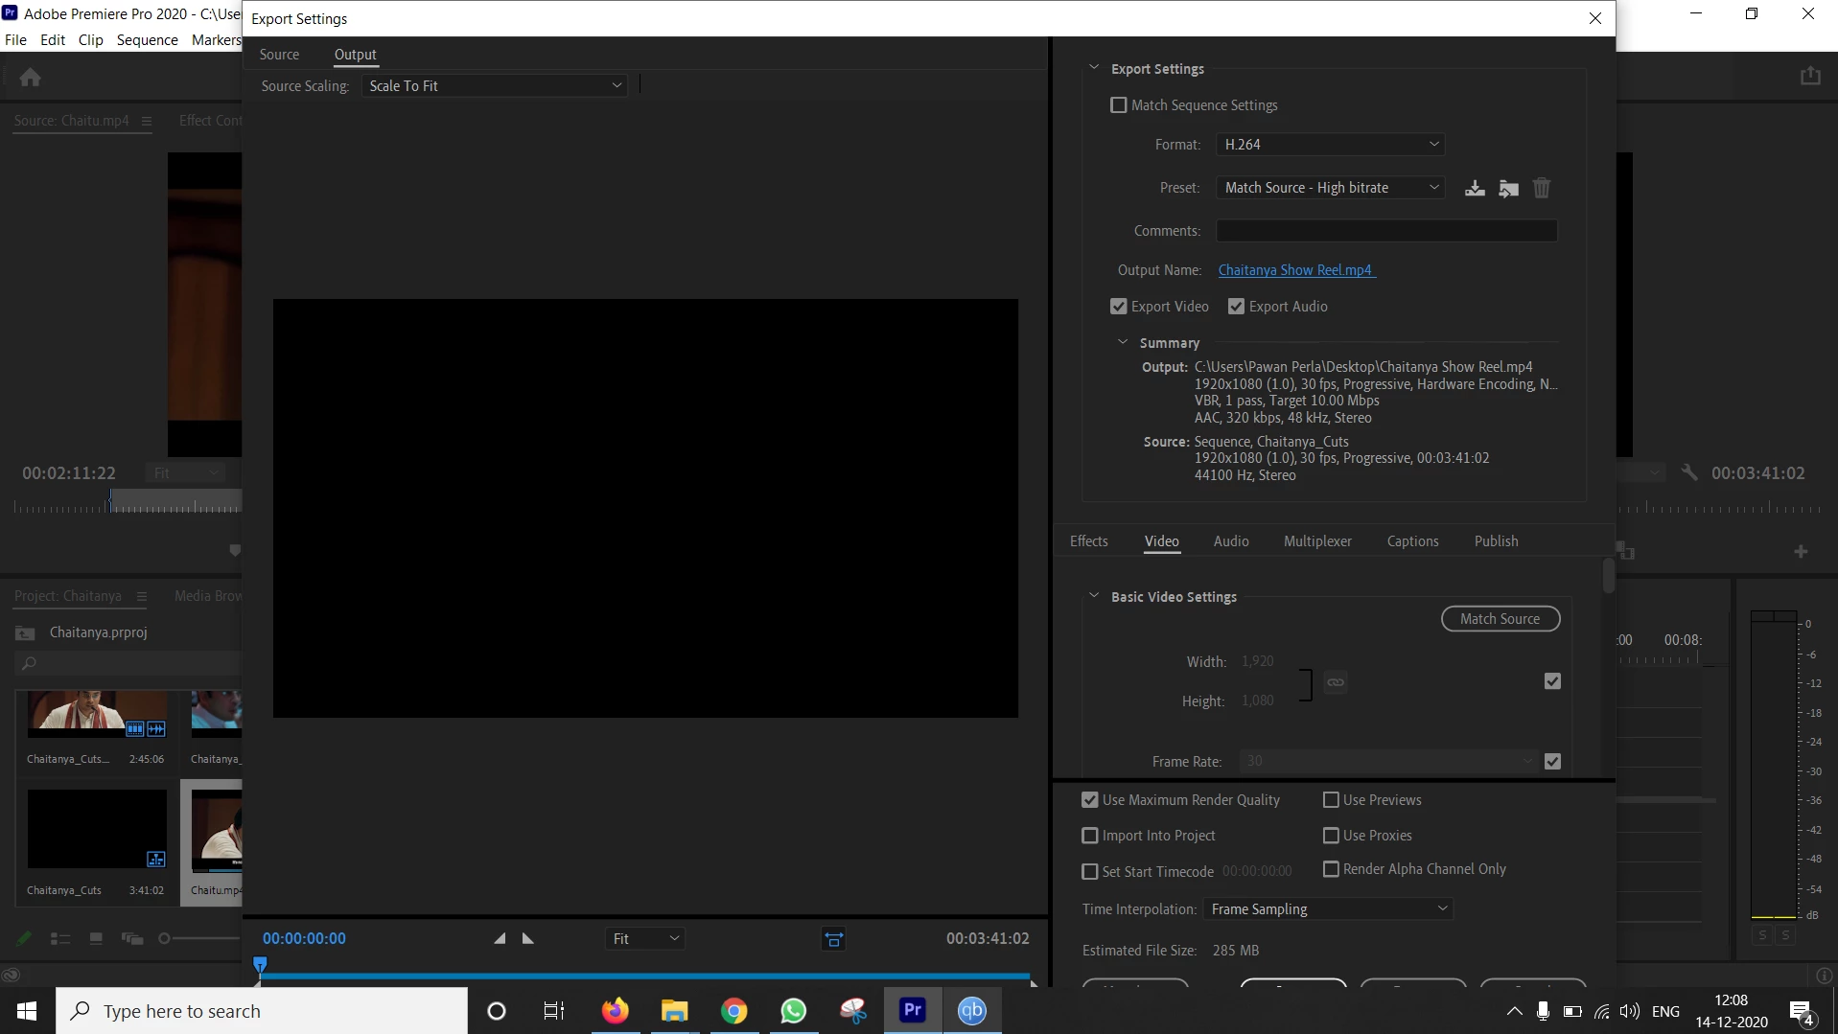
Task: Set Out point triangle marker
Action: tap(528, 938)
